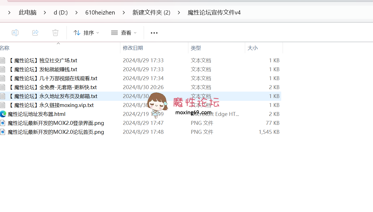
Task: Click the 查看 view layout icon
Action: [x=114, y=33]
